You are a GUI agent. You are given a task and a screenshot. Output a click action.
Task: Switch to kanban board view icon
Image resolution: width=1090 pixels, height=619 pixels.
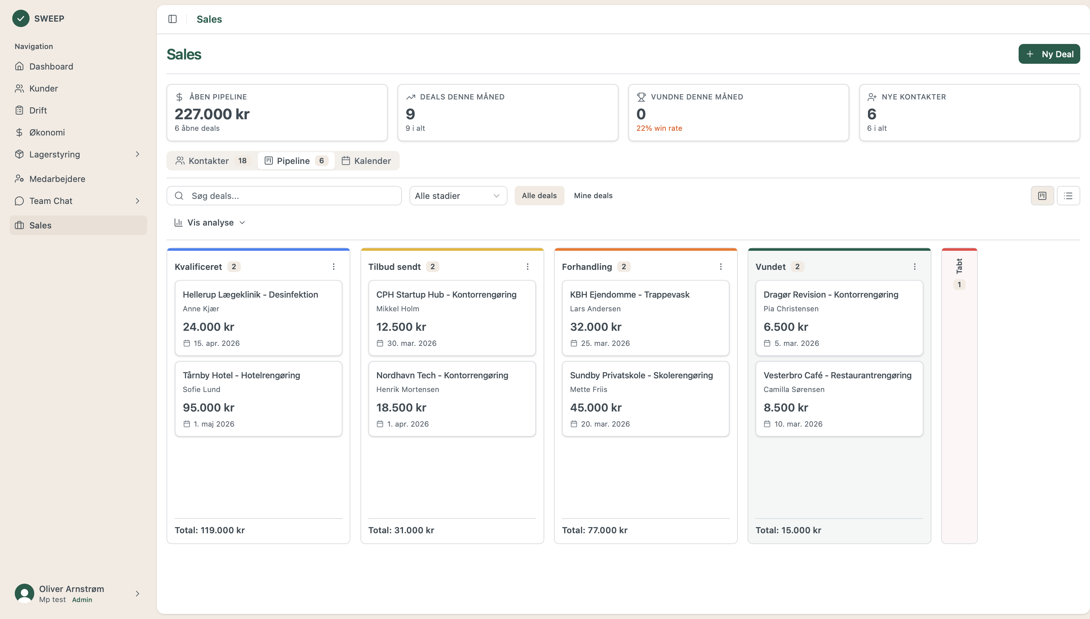pyautogui.click(x=1042, y=196)
